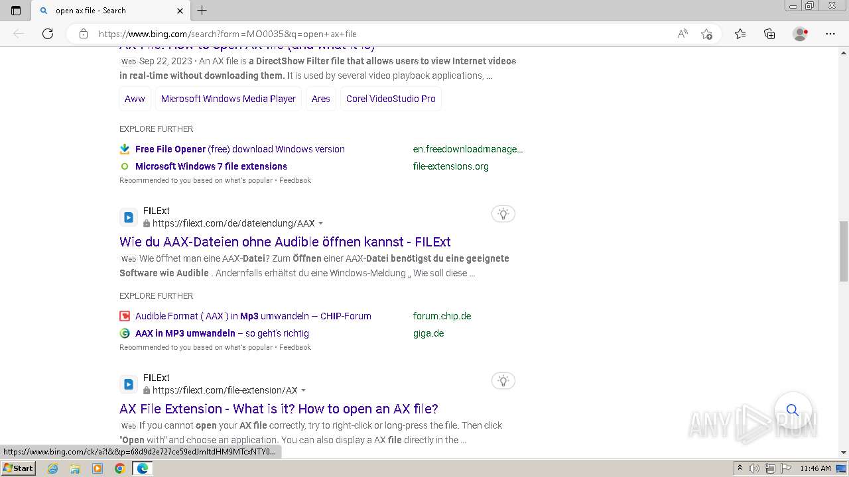
Task: Select the 'Ares' chip
Action: (321, 99)
